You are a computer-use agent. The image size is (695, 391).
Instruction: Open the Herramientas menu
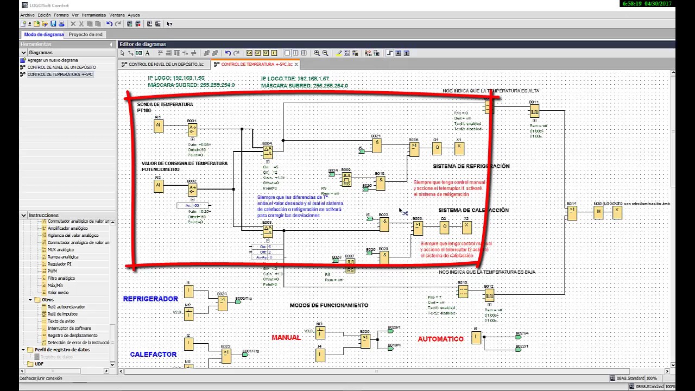(x=94, y=15)
